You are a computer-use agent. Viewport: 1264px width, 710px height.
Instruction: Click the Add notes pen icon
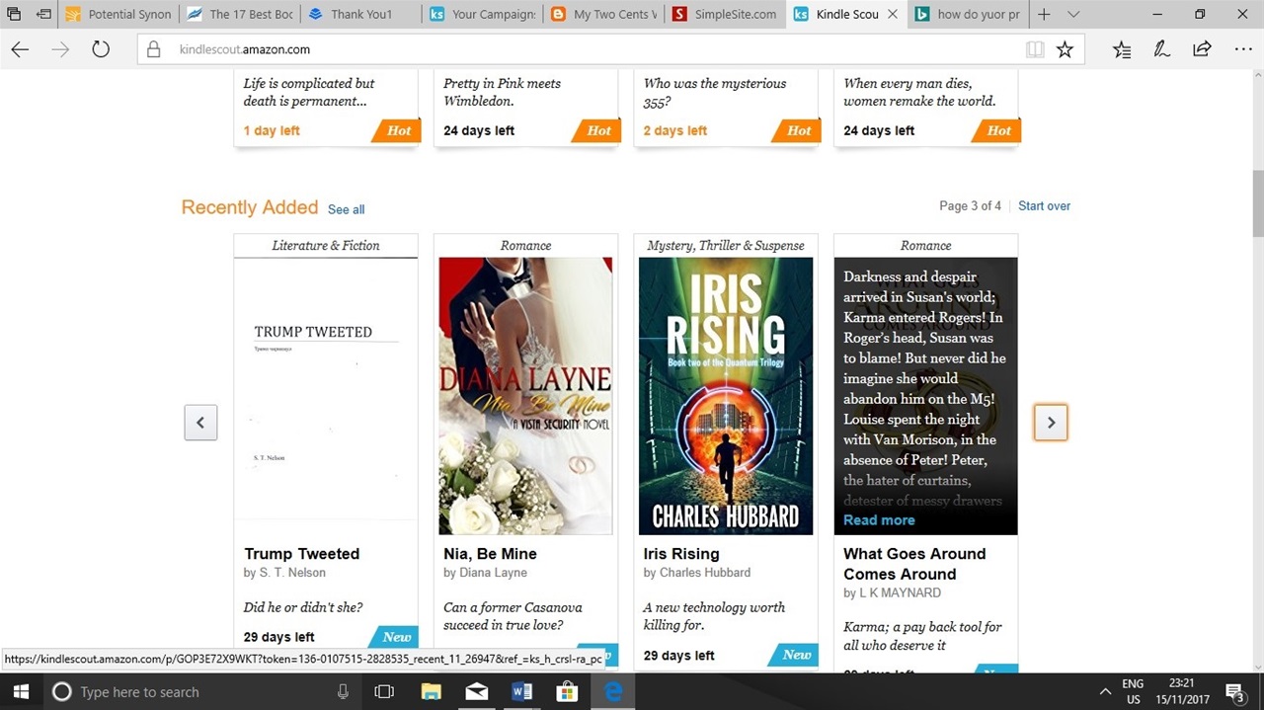click(1162, 49)
